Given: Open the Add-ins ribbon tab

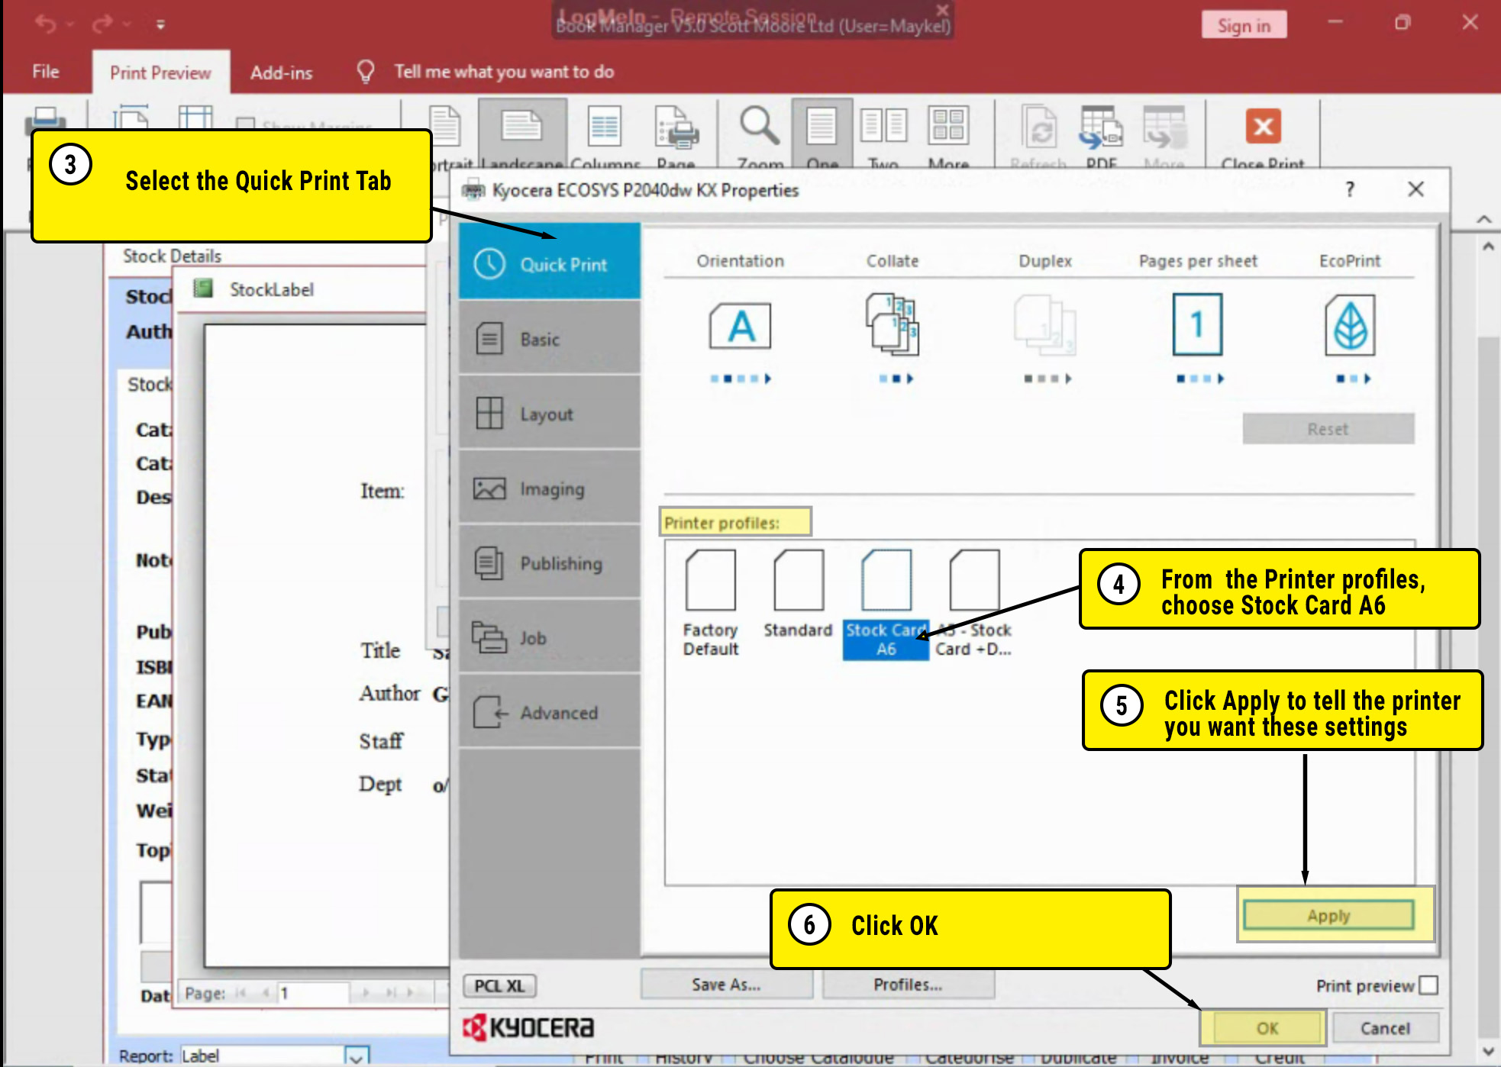Looking at the screenshot, I should [281, 73].
